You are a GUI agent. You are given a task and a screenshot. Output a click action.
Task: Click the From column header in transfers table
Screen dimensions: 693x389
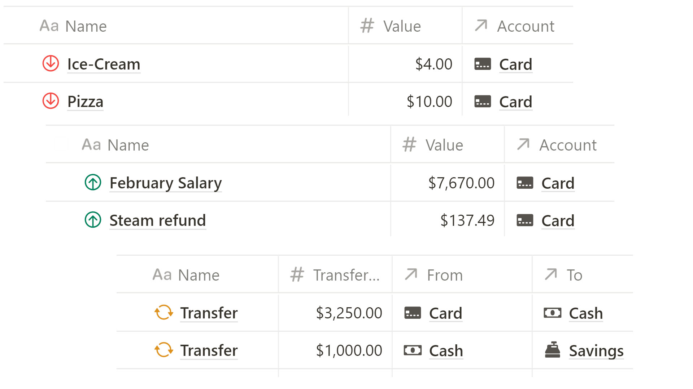click(x=444, y=275)
